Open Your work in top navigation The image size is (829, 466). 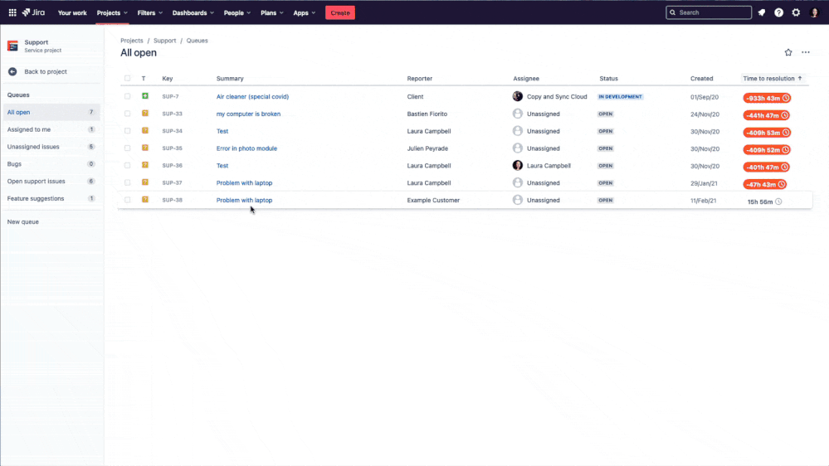pyautogui.click(x=72, y=12)
